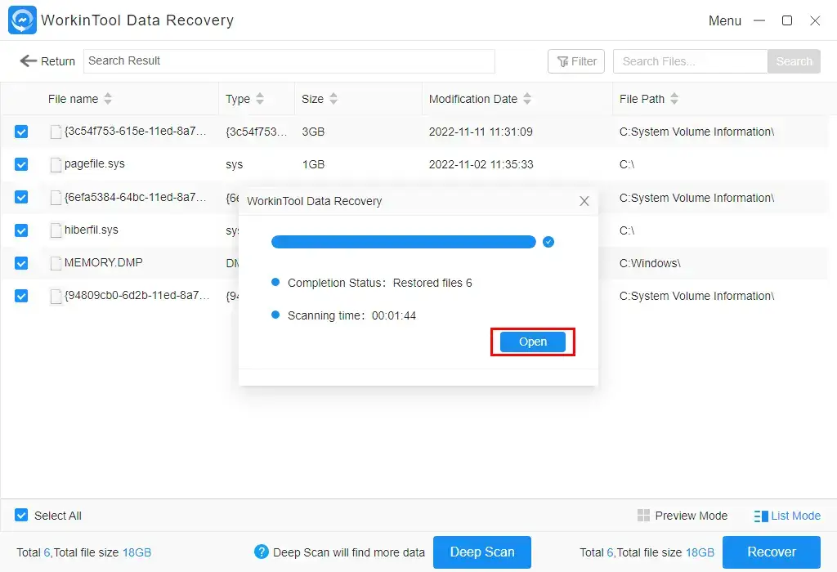Click 'Deep Scan will find more data' text
This screenshot has width=837, height=572.
point(348,552)
